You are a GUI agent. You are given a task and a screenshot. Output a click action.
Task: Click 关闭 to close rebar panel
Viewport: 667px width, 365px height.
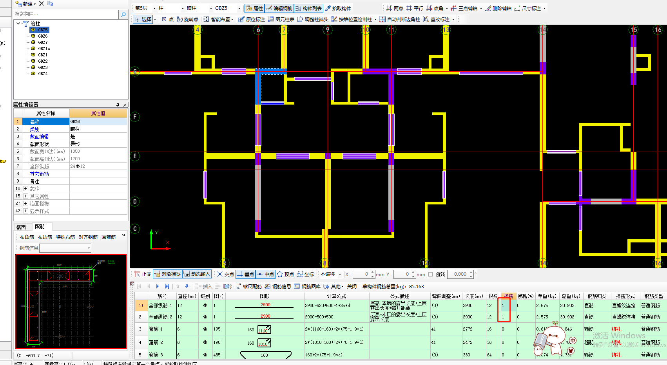coord(352,287)
